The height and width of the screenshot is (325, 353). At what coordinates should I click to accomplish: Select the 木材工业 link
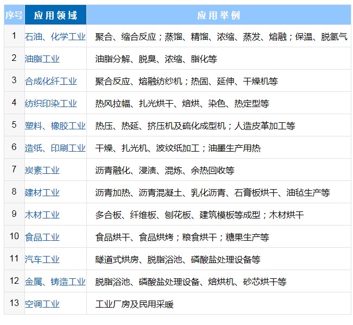coord(42,215)
